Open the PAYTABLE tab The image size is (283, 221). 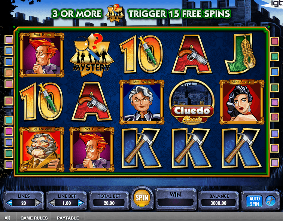68,218
